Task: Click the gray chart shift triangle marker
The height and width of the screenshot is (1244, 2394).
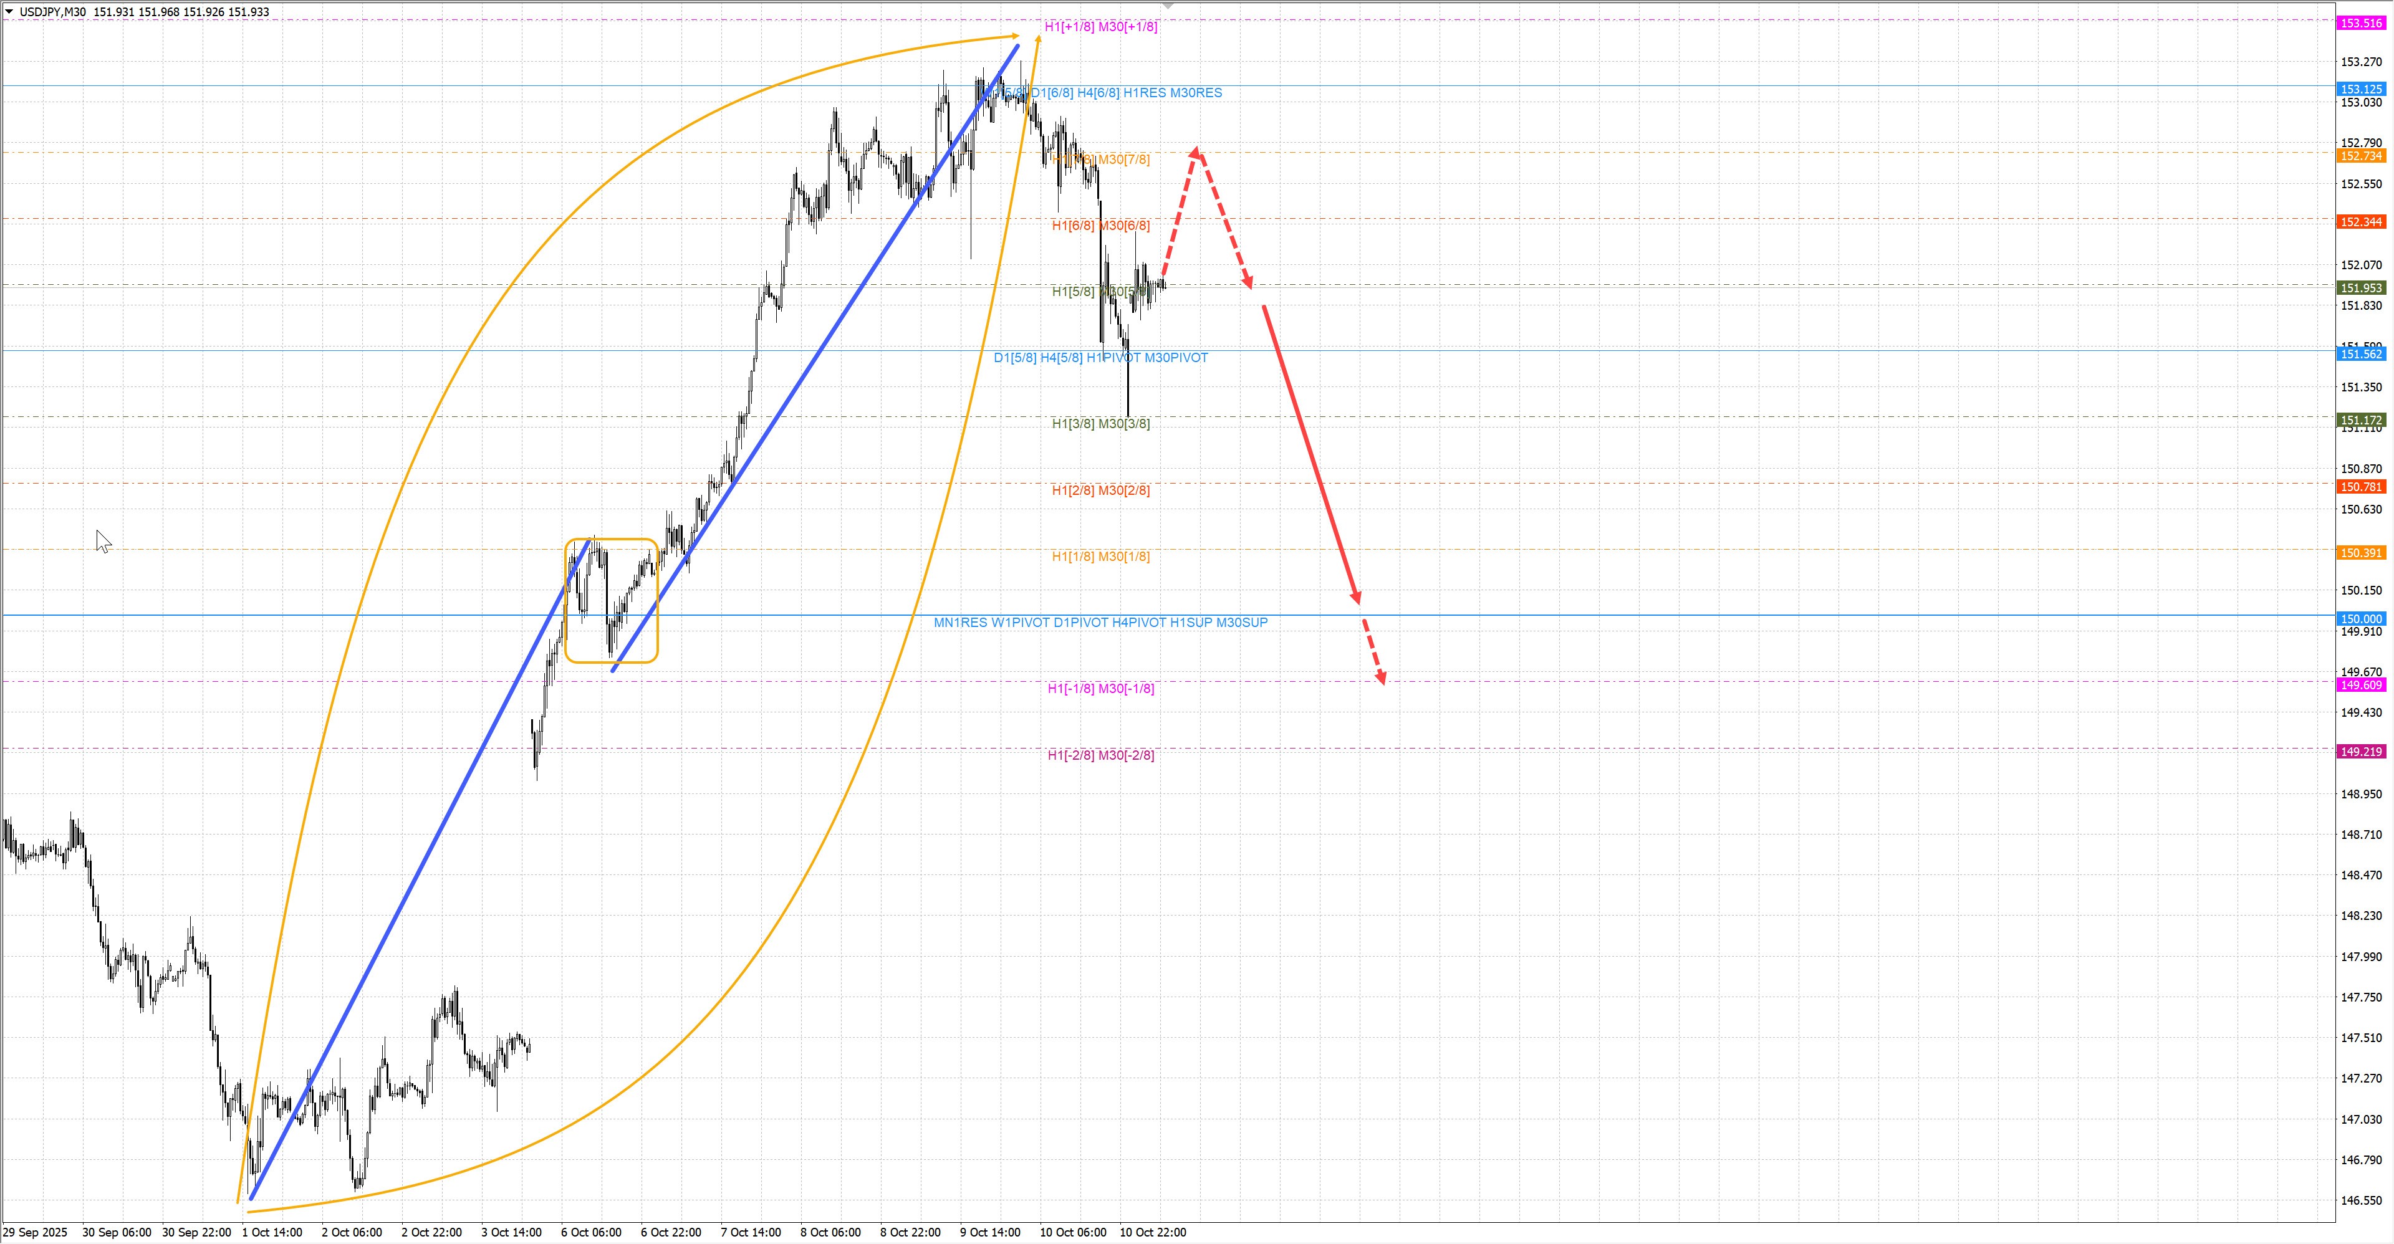Action: tap(1168, 6)
